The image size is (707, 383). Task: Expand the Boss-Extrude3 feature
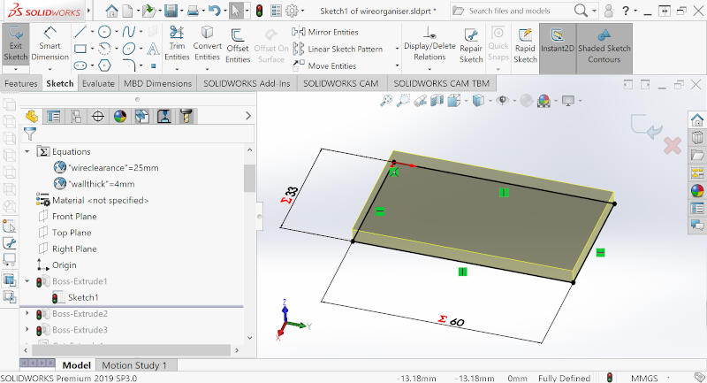tap(27, 329)
